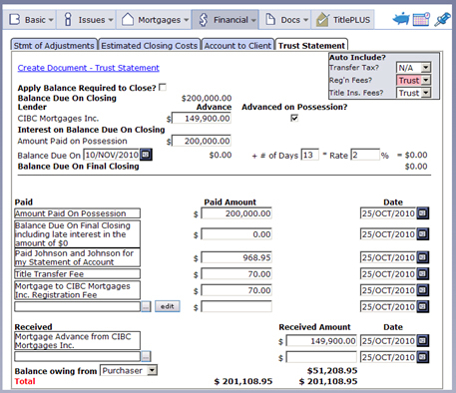Click the 149,900.00 Received Amount field
The image size is (456, 393).
(321, 341)
